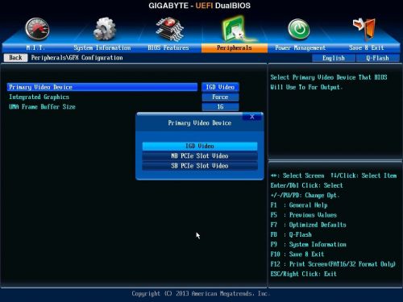This screenshot has height=302, width=403.
Task: Click the F9 System Information hint line
Action: 309,245
